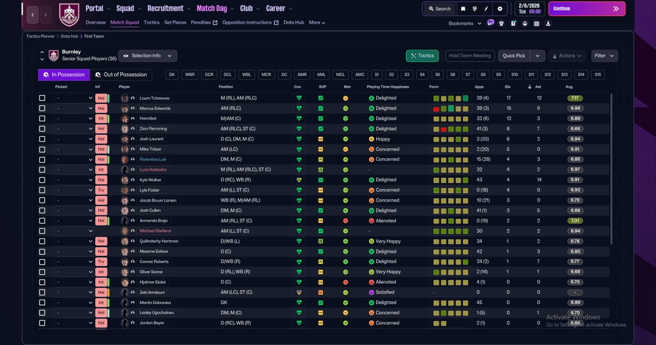This screenshot has height=345, width=656.
Task: Tick the checkbox for Martin Dúbravka
Action: pos(42,302)
